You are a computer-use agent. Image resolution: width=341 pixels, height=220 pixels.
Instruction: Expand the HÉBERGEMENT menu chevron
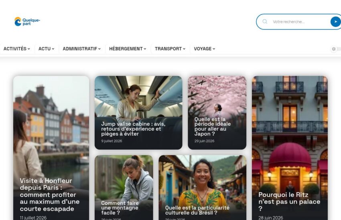tap(145, 49)
